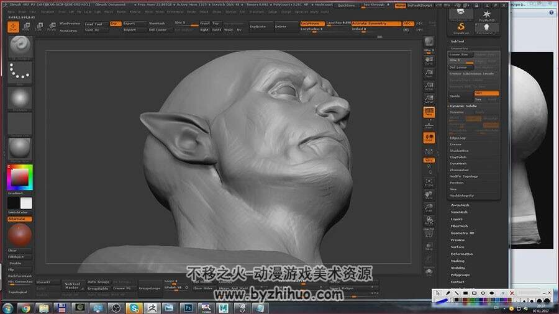The image size is (559, 314).
Task: Open the Polygroups sub-palette
Action: 460,275
